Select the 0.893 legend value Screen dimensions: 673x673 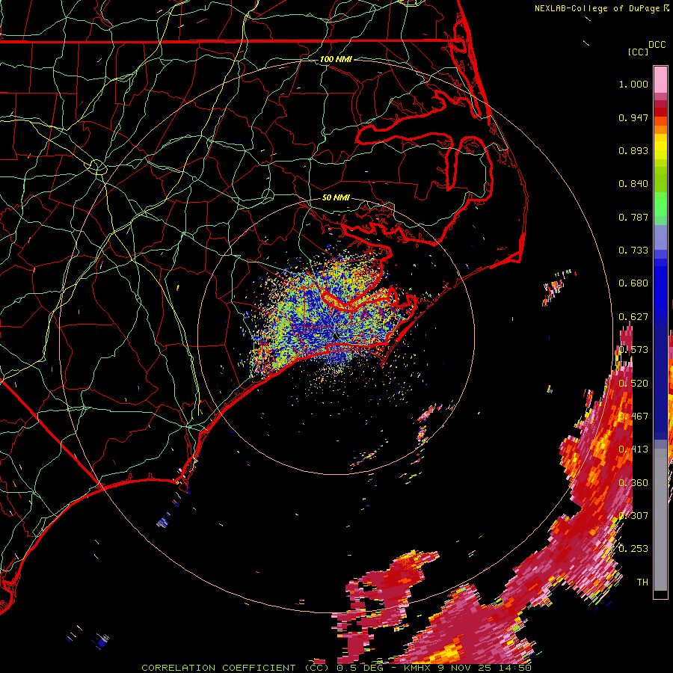(x=633, y=150)
